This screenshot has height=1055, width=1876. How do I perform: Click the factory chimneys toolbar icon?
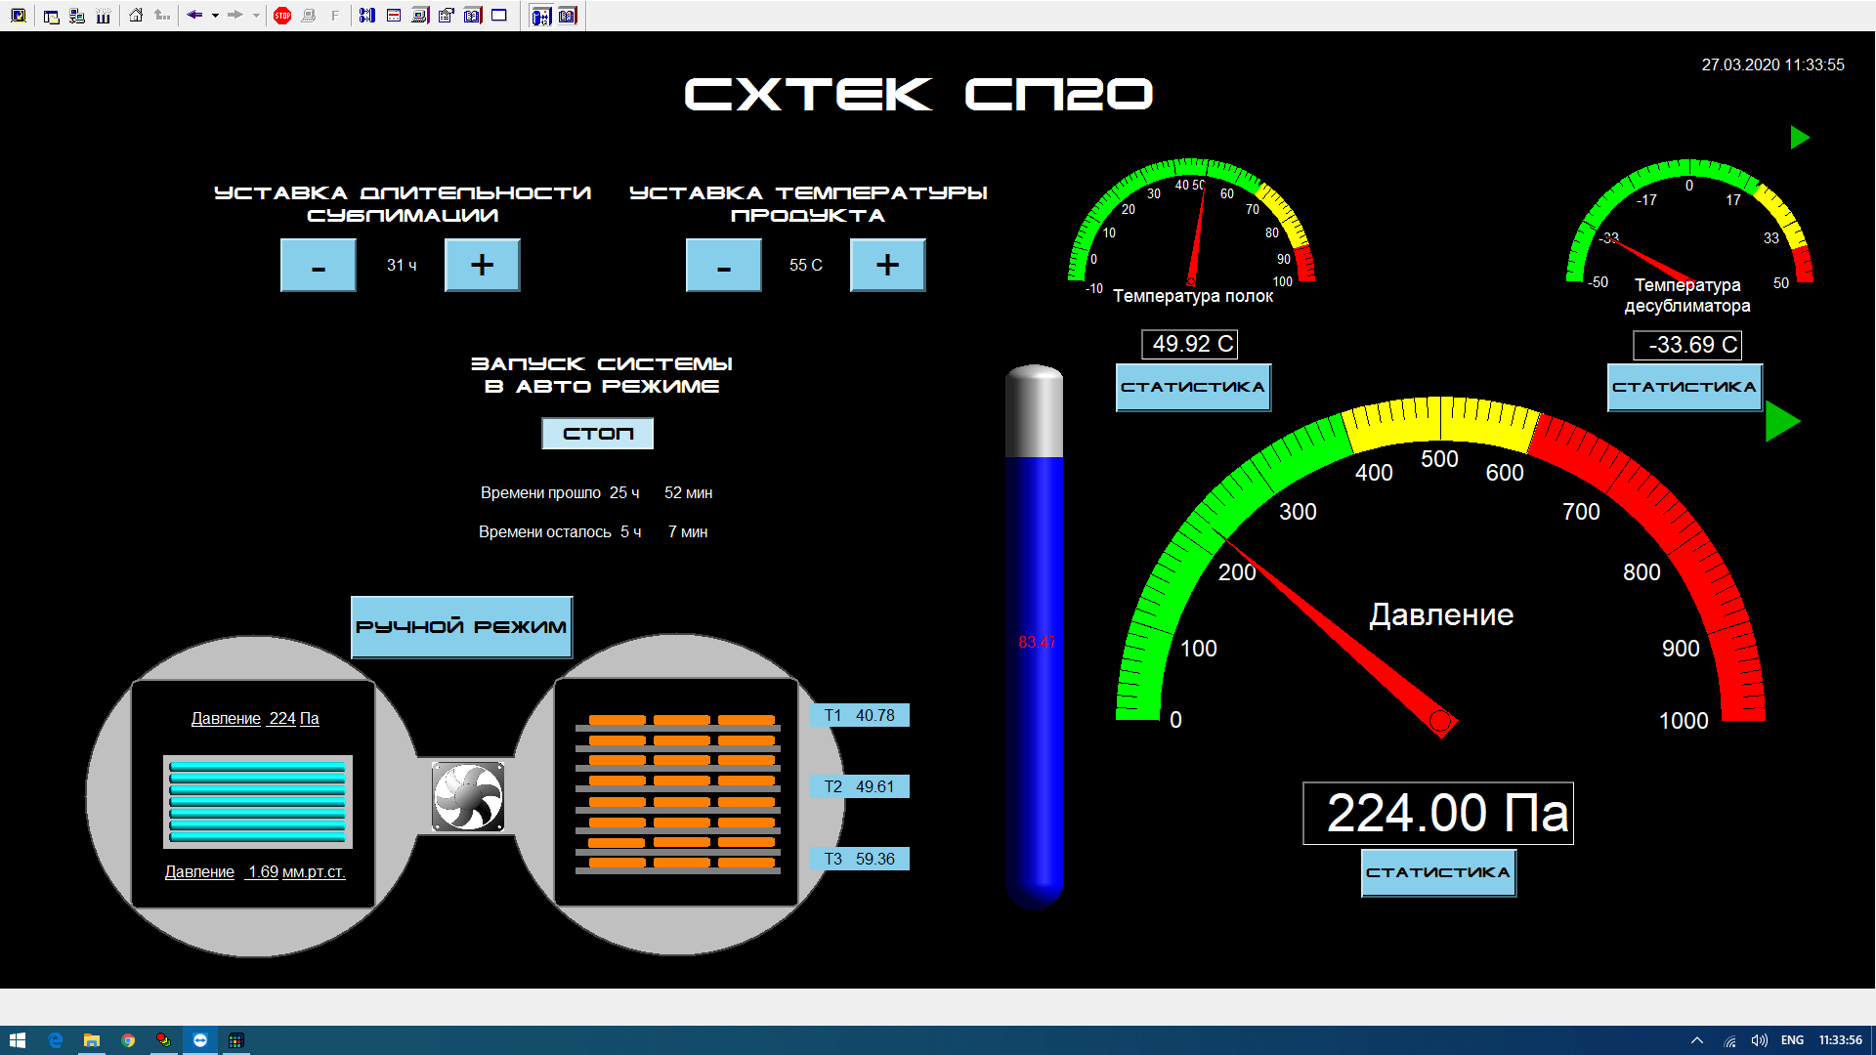tap(104, 16)
